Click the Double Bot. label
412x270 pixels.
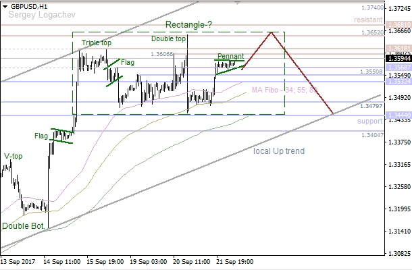(x=24, y=225)
